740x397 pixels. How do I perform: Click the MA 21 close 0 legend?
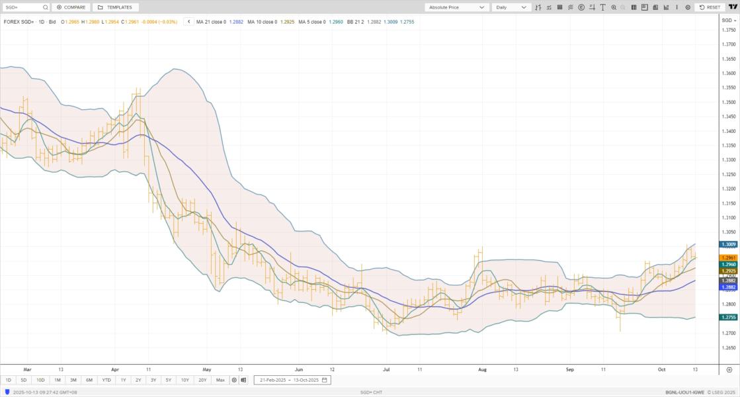point(211,22)
